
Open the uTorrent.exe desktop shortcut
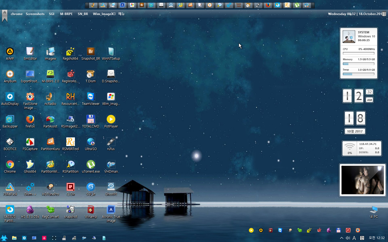click(x=91, y=166)
